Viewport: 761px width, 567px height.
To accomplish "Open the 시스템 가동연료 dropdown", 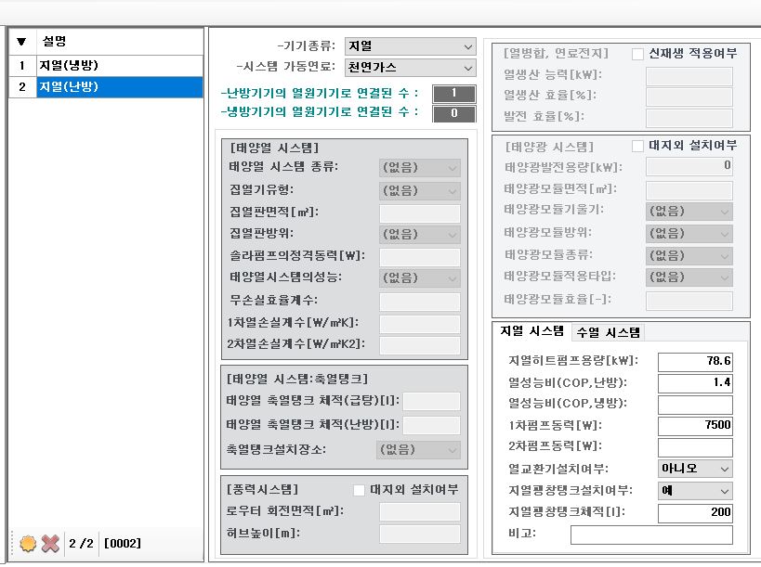I will click(410, 68).
